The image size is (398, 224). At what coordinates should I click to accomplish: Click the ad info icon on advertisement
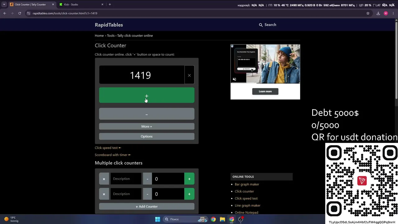(232, 46)
